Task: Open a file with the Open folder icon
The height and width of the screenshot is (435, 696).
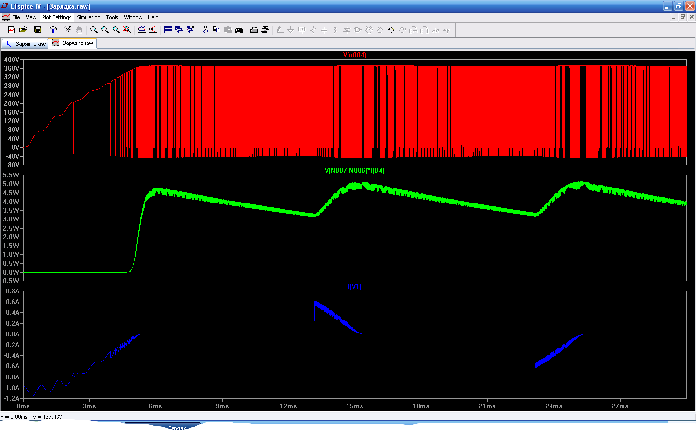Action: tap(23, 30)
